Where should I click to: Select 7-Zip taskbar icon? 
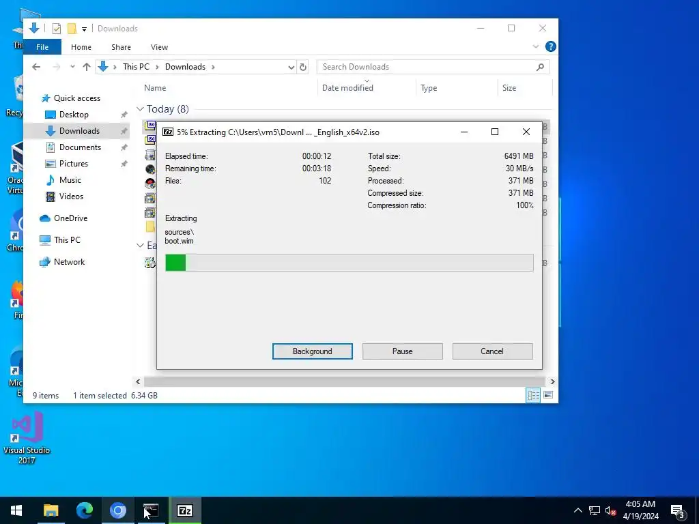184,510
